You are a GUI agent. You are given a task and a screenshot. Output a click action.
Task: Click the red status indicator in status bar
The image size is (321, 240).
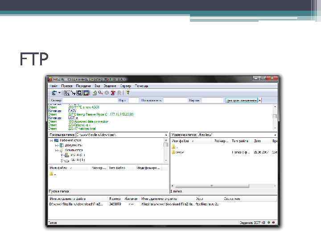[x=273, y=223]
